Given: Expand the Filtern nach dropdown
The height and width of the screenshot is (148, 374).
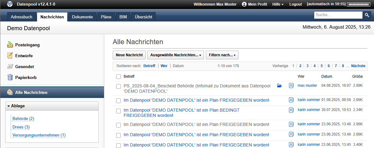Looking at the screenshot, I should click(222, 55).
